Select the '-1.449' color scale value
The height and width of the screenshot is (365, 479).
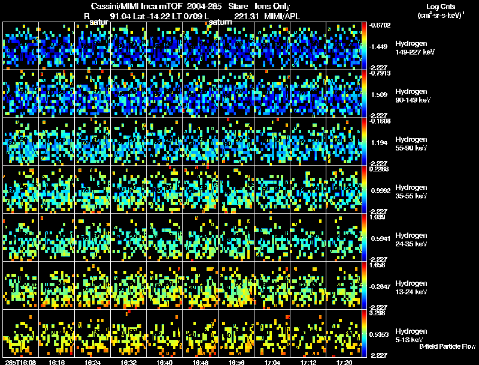coord(378,47)
